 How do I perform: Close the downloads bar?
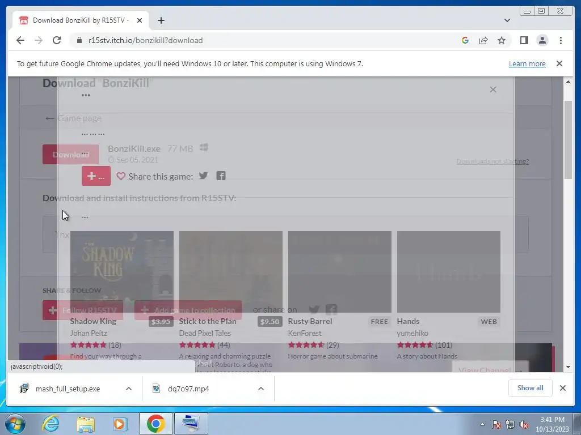[x=562, y=388]
